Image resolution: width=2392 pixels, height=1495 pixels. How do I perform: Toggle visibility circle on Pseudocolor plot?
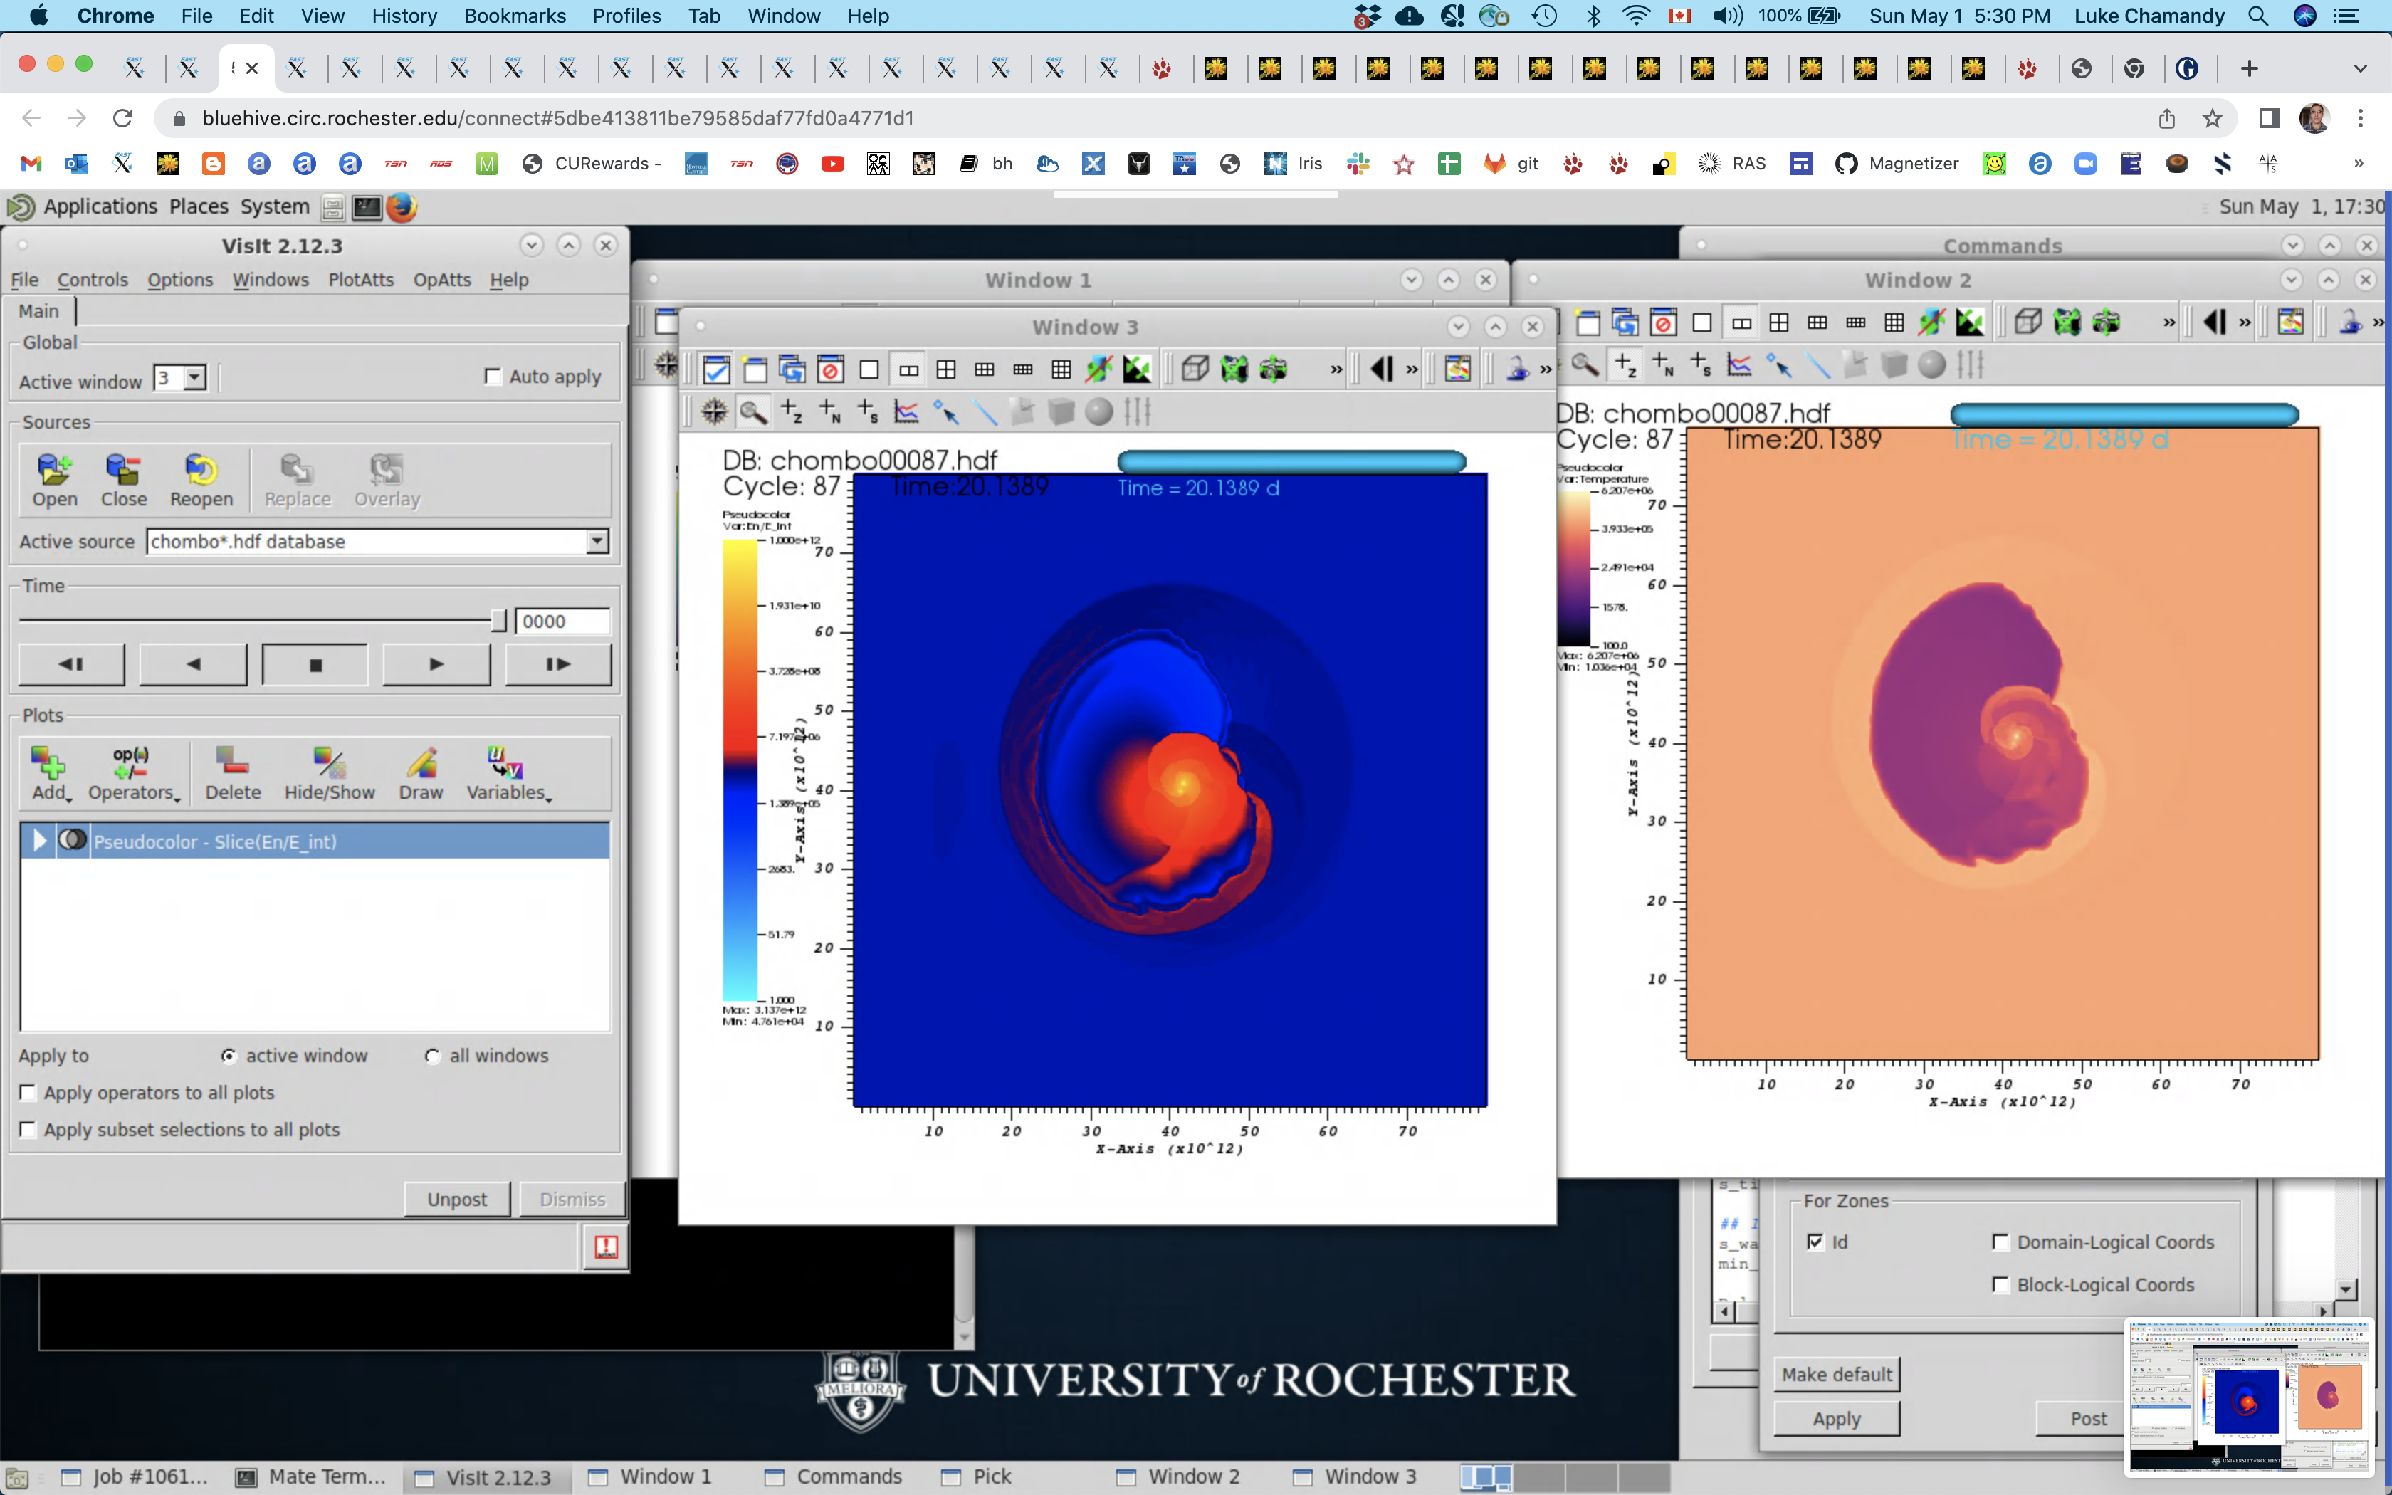click(x=71, y=841)
